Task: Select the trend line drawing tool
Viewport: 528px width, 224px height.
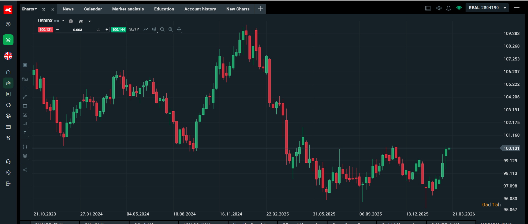Action: [25, 97]
